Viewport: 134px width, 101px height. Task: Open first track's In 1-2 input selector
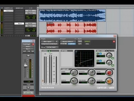31,11
